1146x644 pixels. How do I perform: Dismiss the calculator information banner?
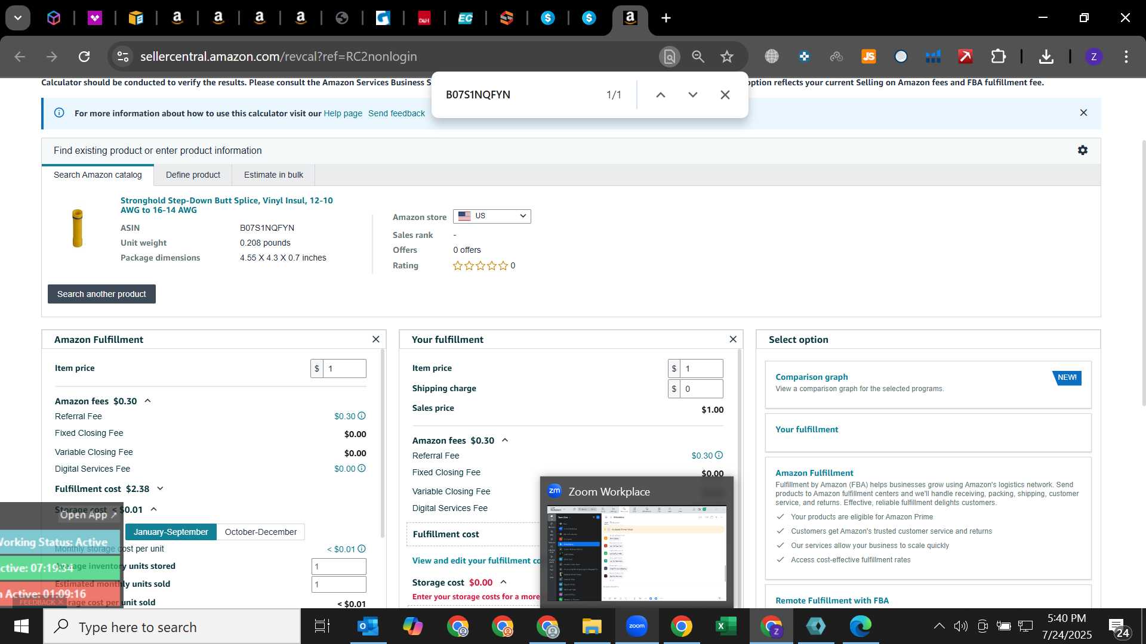point(1083,113)
